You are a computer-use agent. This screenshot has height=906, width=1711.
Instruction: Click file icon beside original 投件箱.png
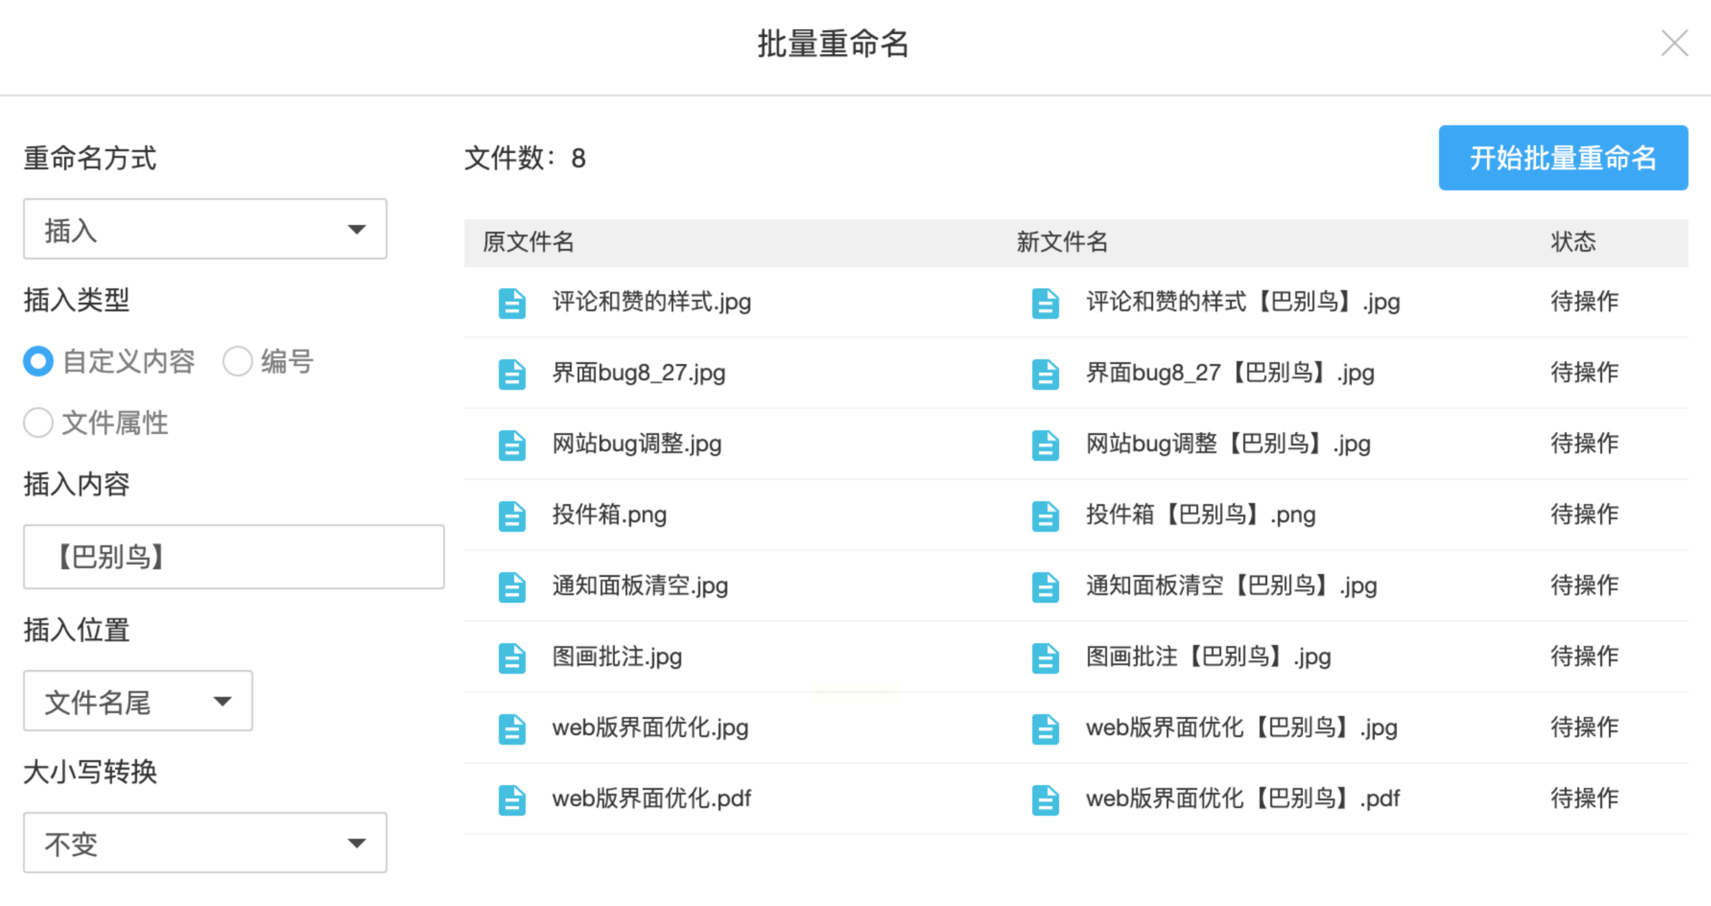tap(511, 516)
